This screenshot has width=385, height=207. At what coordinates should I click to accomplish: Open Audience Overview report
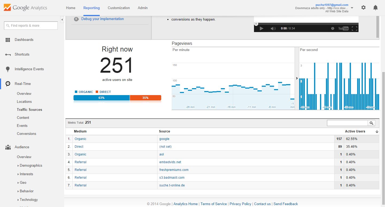point(24,157)
